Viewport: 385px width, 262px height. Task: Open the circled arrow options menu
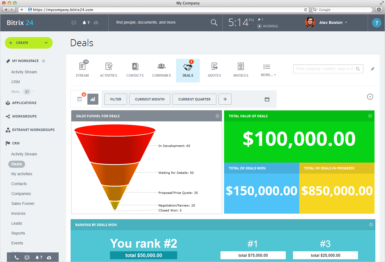point(370,97)
